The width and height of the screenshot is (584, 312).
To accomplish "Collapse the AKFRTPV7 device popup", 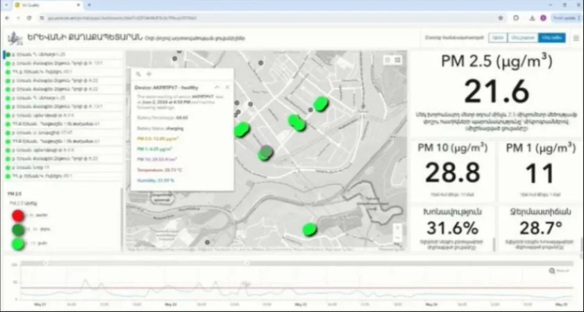I will (x=217, y=87).
